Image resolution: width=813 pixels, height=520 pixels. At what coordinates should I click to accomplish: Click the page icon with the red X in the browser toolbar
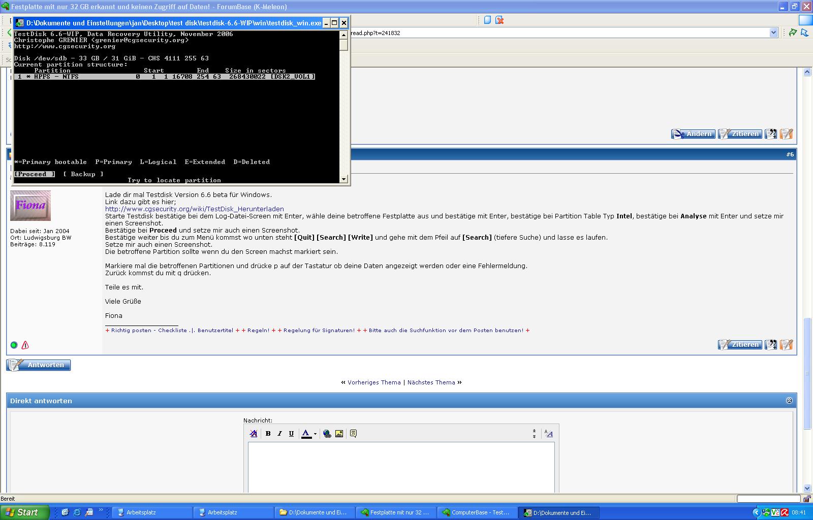(499, 20)
